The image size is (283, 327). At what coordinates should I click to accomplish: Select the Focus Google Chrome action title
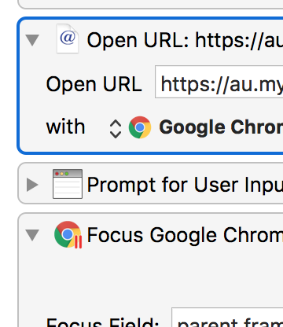(185, 235)
